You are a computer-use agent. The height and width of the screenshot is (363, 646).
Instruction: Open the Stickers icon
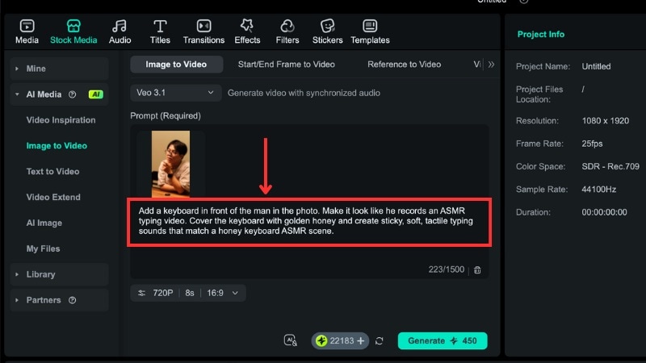(x=328, y=26)
